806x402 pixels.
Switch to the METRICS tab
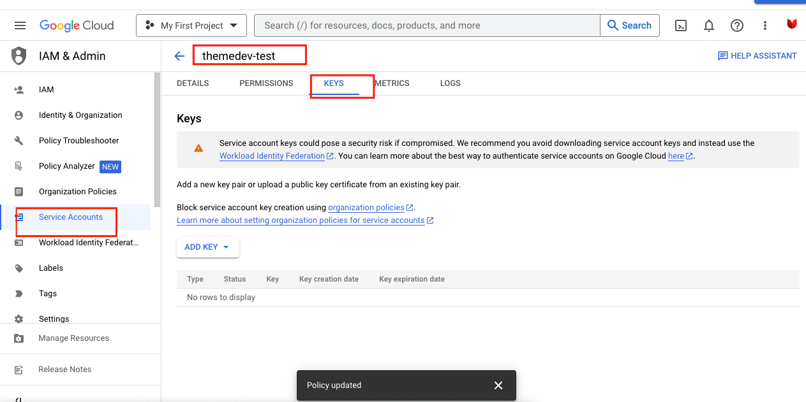(392, 83)
